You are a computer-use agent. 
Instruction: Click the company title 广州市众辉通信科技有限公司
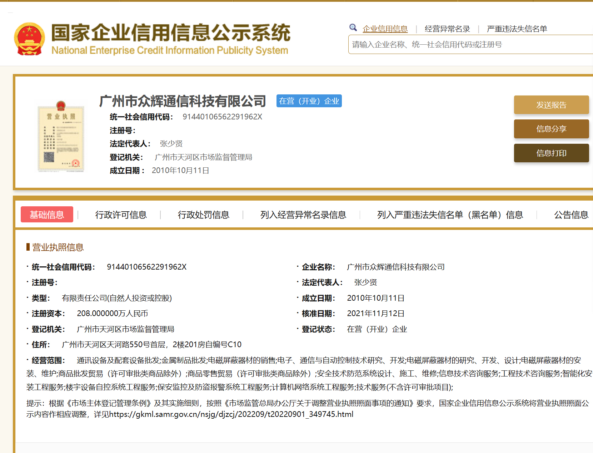pyautogui.click(x=183, y=101)
